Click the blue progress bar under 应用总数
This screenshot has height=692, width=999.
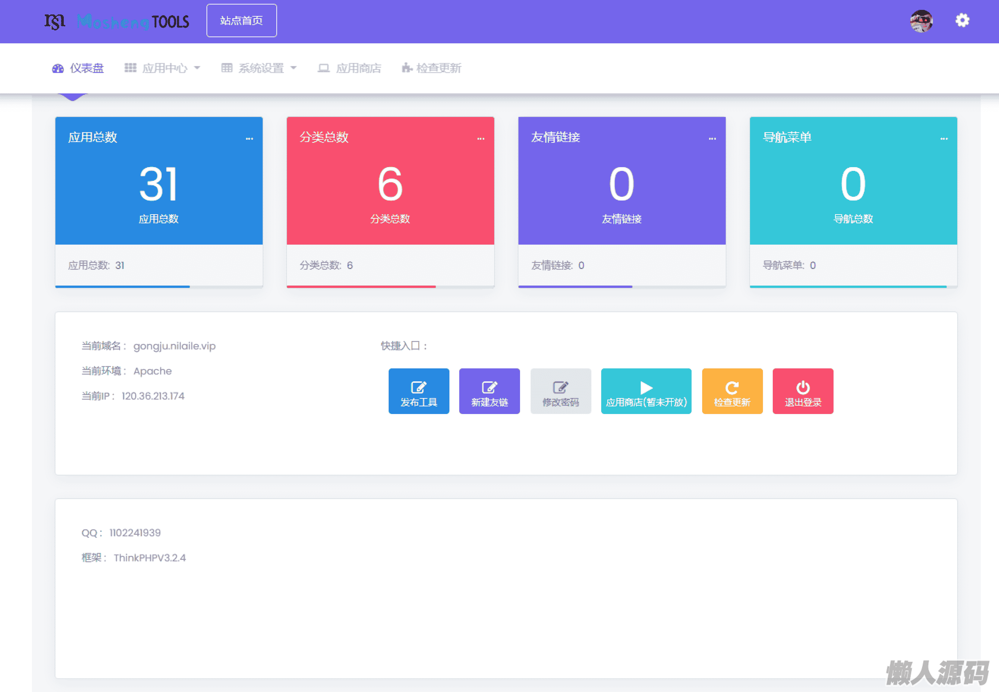(123, 287)
